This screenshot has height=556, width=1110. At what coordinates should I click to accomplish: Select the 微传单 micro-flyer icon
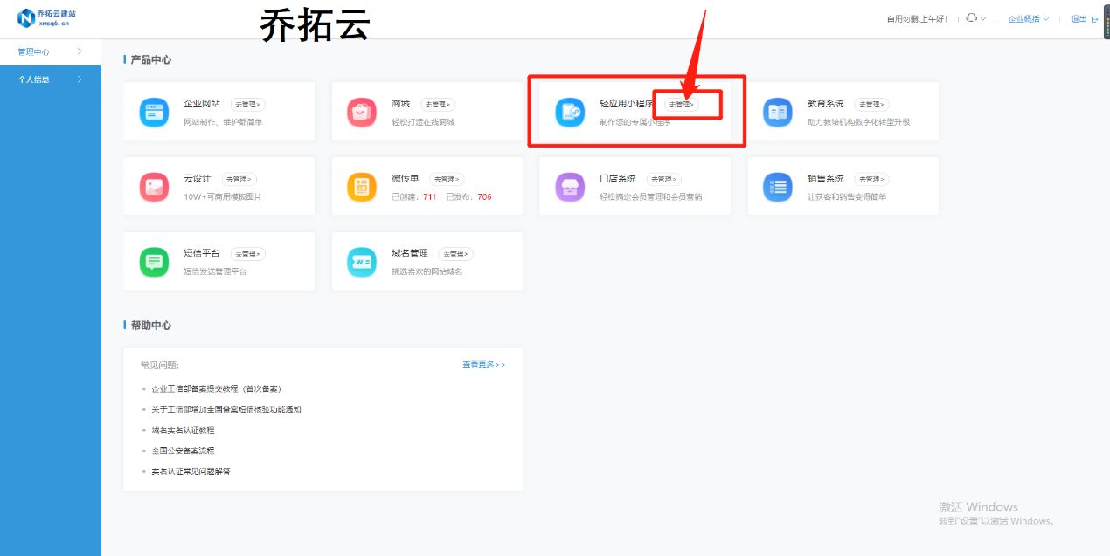click(362, 186)
